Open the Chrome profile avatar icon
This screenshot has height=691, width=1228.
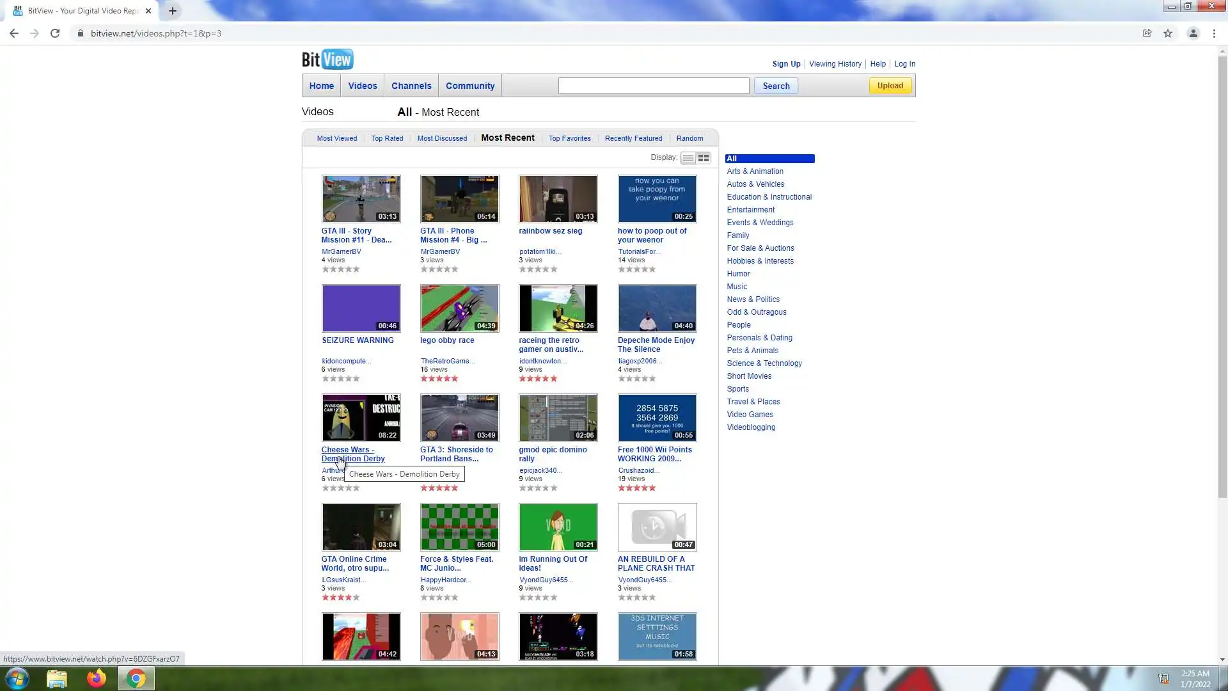pos(1193,33)
